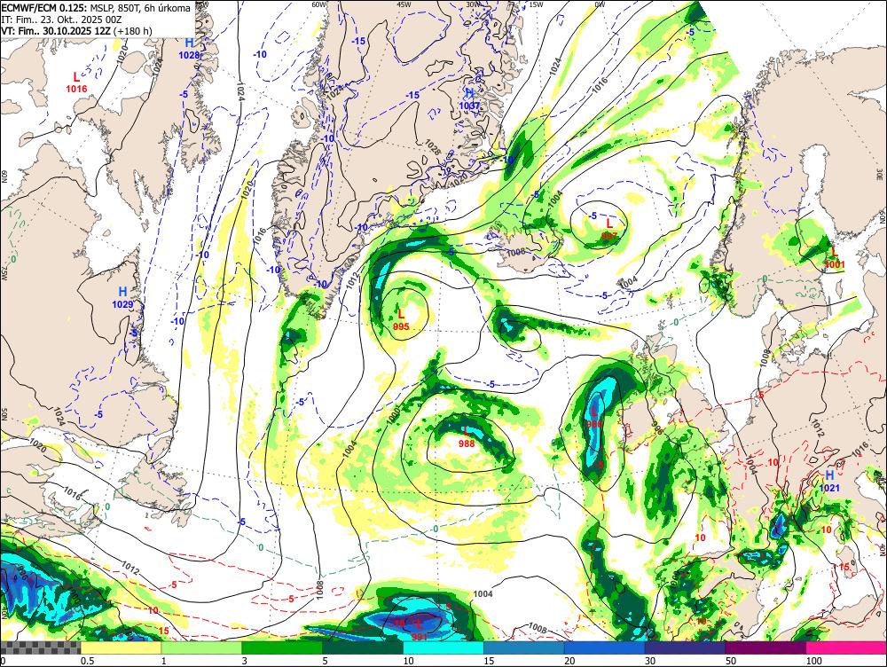Click the '30E' longitude label
The height and width of the screenshot is (667, 887).
click(x=882, y=173)
